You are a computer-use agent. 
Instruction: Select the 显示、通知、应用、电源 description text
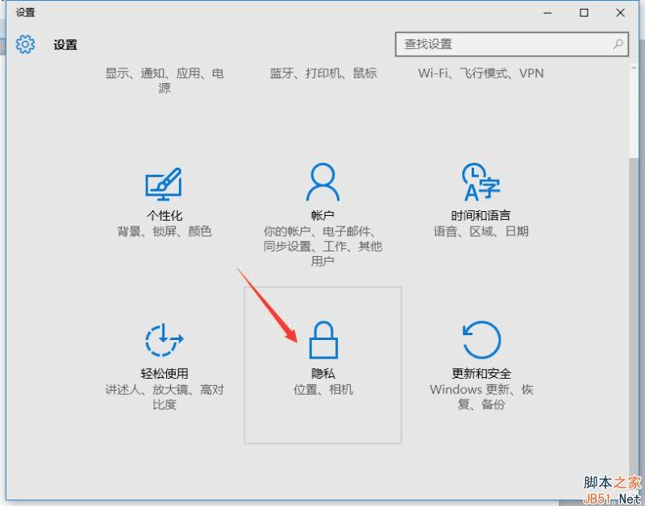coord(164,80)
